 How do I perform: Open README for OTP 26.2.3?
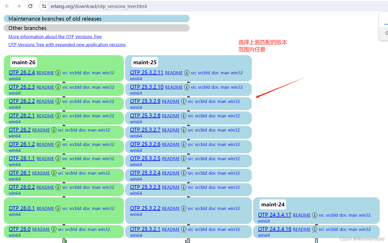coord(45,87)
